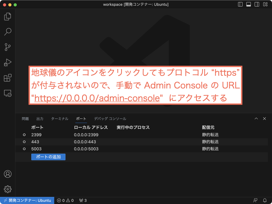Open the Explorer view in activity bar
This screenshot has width=272, height=204.
[x=7, y=16]
